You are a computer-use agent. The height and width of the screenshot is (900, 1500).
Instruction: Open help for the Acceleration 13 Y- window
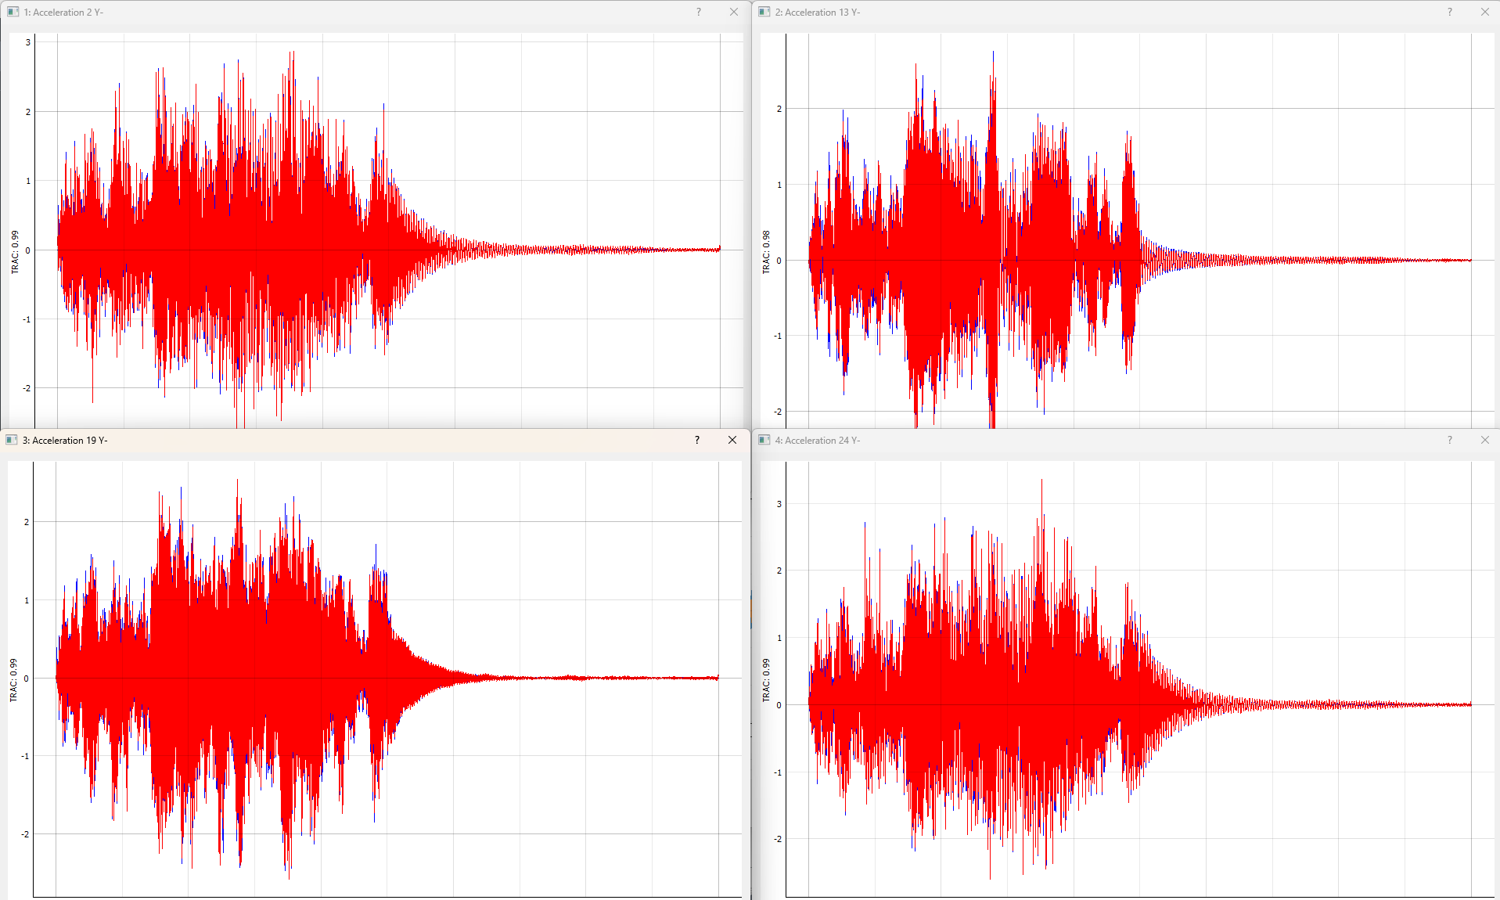point(1449,12)
